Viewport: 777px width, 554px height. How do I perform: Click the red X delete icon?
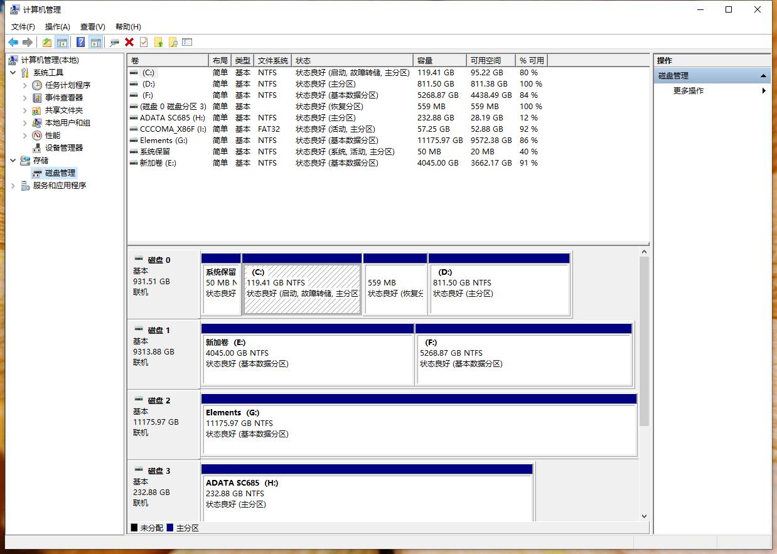[129, 42]
